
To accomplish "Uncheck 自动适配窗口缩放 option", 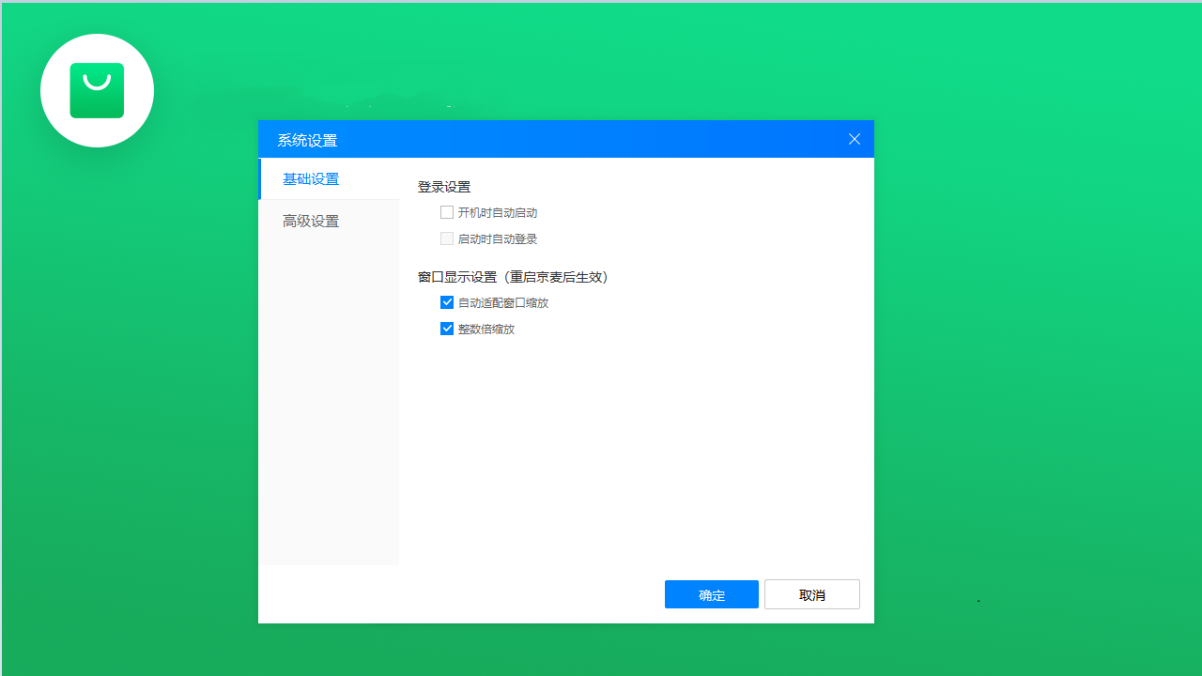I will coord(447,303).
